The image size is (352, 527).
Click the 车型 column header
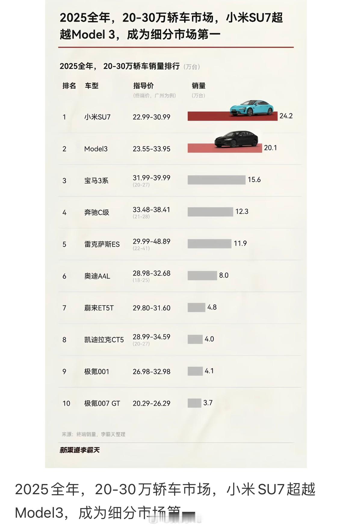[91, 86]
